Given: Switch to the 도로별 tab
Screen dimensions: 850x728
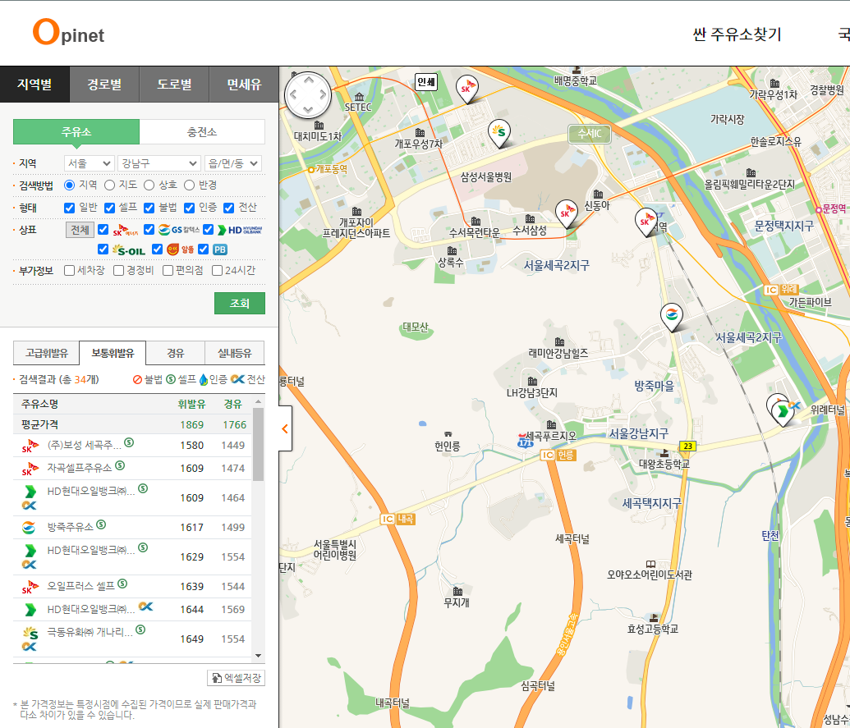Looking at the screenshot, I should (174, 85).
